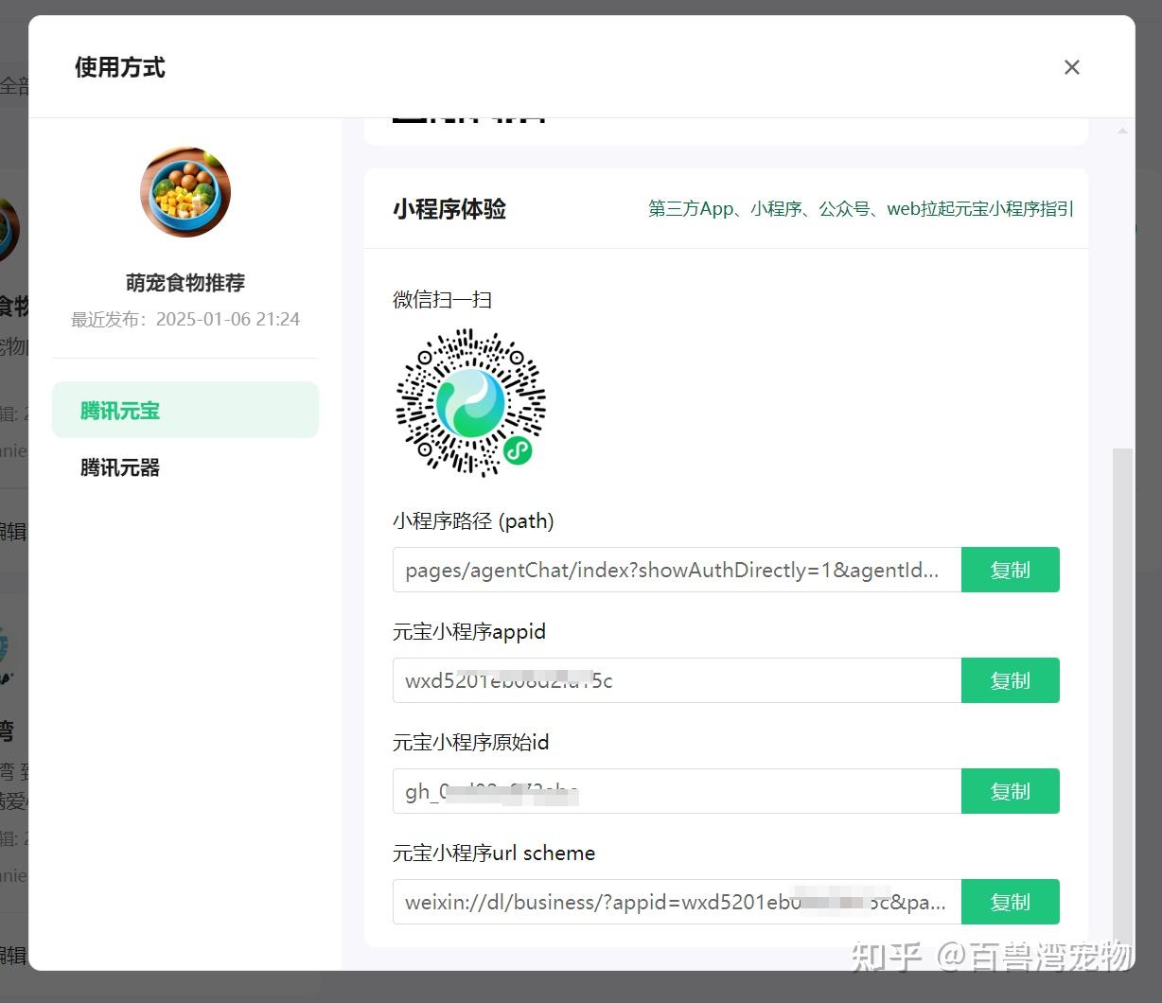
Task: Click the mini program path input field
Action: pyautogui.click(x=677, y=570)
